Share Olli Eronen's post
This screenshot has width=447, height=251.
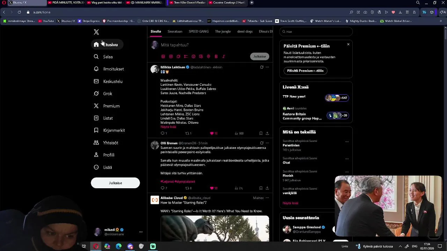267,188
